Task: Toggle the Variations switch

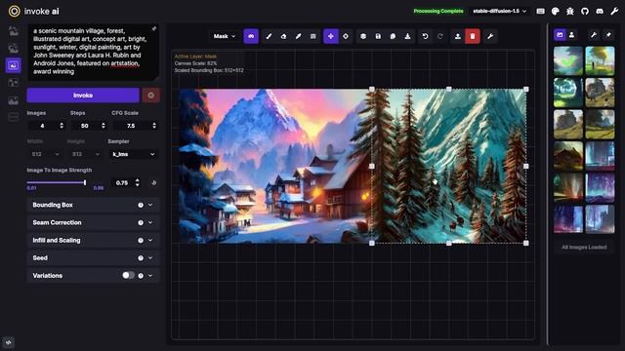Action: coord(128,275)
